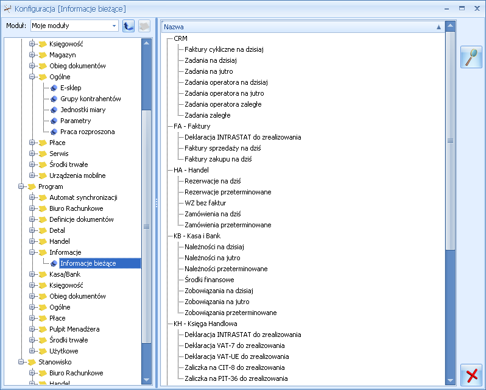Click the Nazwa column header

coord(303,27)
